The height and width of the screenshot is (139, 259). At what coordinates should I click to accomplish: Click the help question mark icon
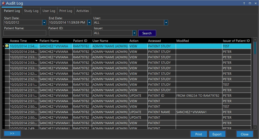click(244, 3)
